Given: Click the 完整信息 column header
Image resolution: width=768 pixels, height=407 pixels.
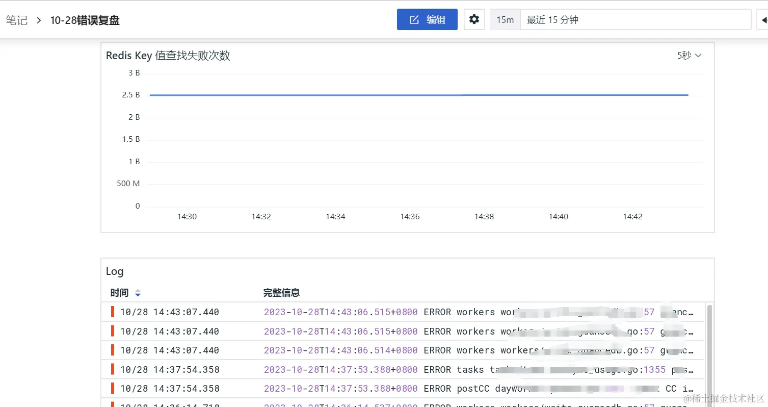Looking at the screenshot, I should (x=281, y=293).
